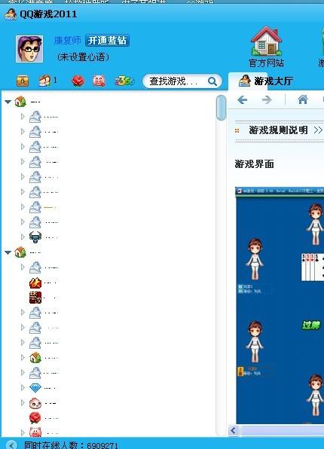Click the >> arrows after 游戏规则说明
This screenshot has width=324, height=449.
pyautogui.click(x=318, y=130)
